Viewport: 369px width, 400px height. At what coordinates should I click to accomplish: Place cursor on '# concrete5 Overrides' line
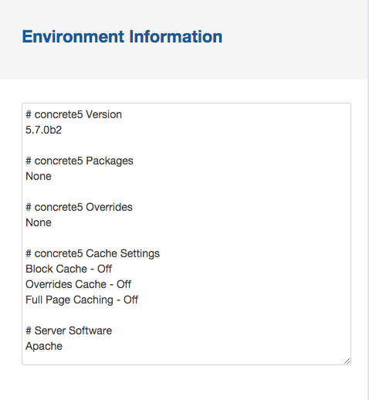[x=79, y=207]
